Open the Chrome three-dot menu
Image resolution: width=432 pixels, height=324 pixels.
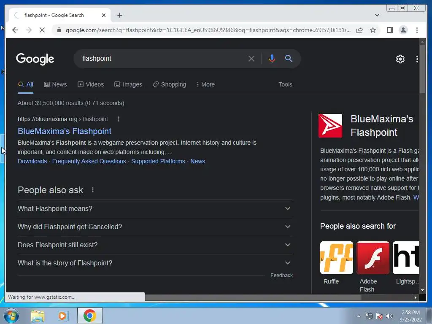point(417,30)
